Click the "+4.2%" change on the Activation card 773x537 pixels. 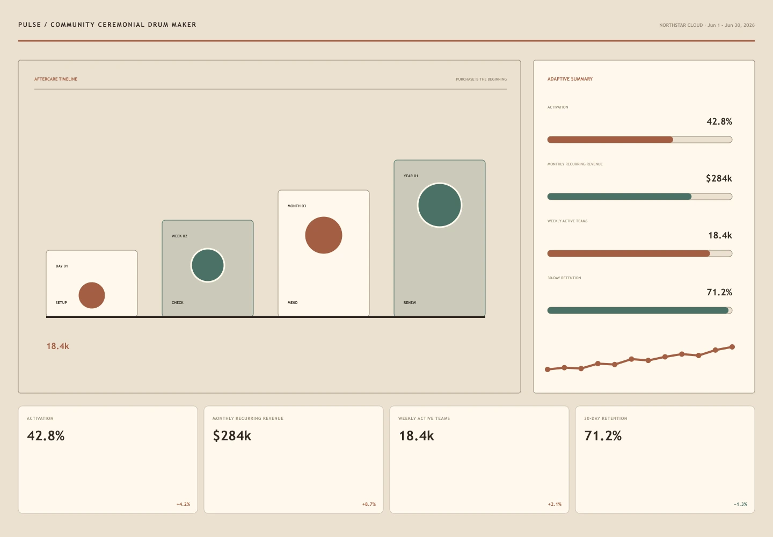[x=183, y=505]
